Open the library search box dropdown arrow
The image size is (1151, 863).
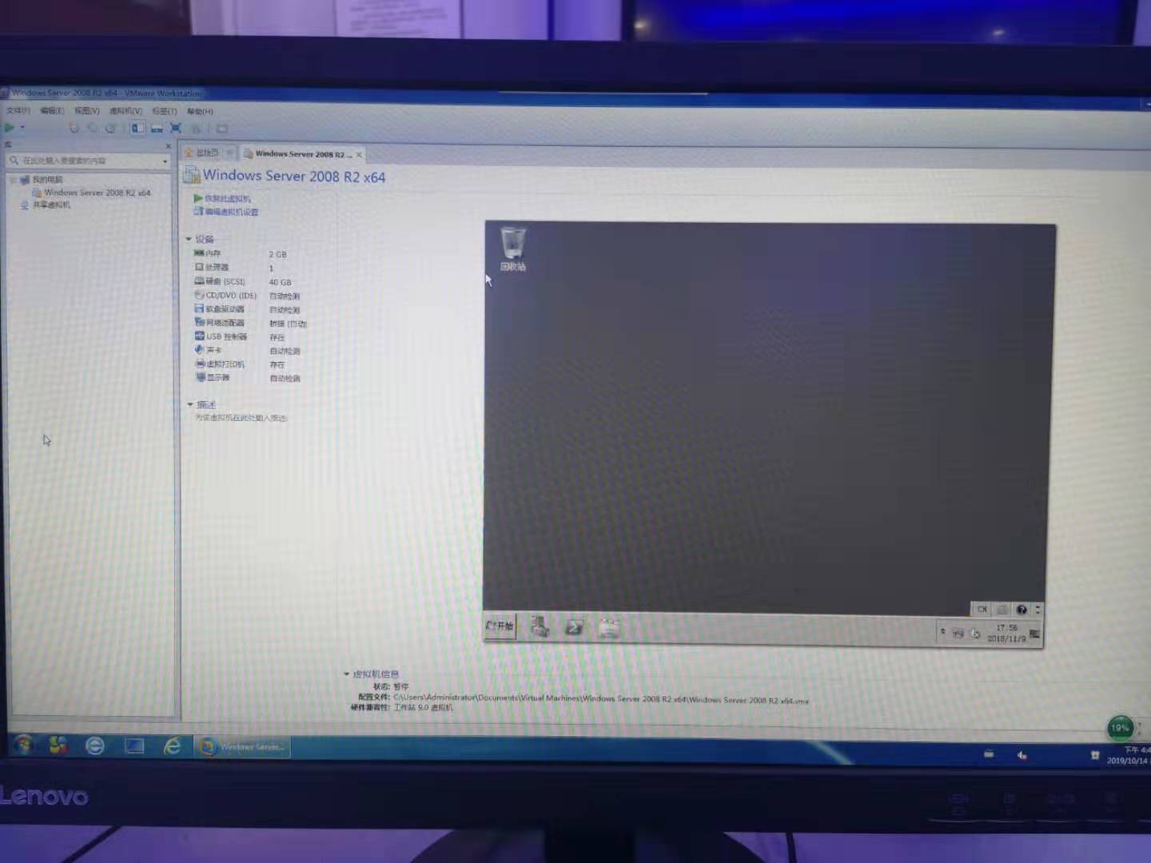165,161
